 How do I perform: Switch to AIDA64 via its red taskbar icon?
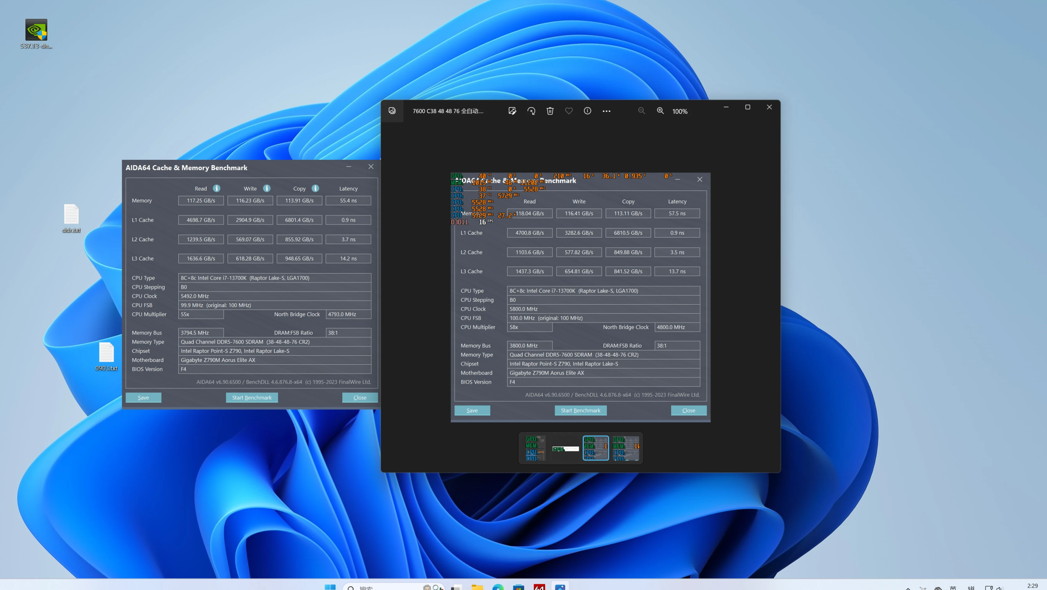(539, 587)
